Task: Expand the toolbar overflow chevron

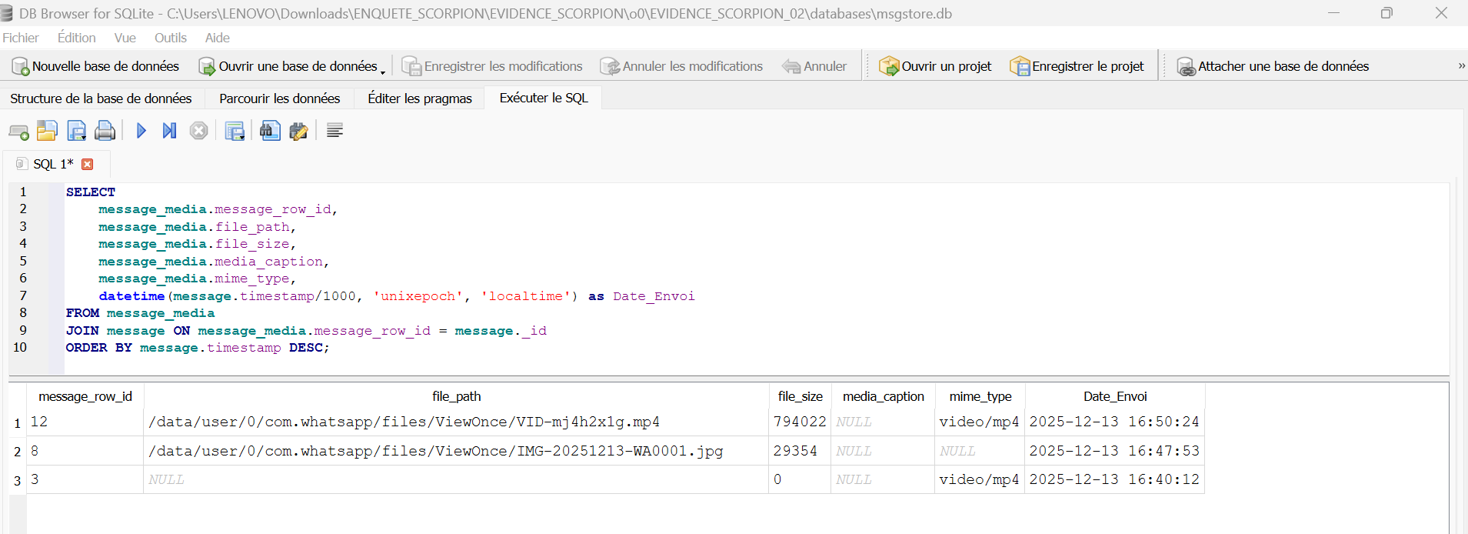Action: pos(1461,66)
